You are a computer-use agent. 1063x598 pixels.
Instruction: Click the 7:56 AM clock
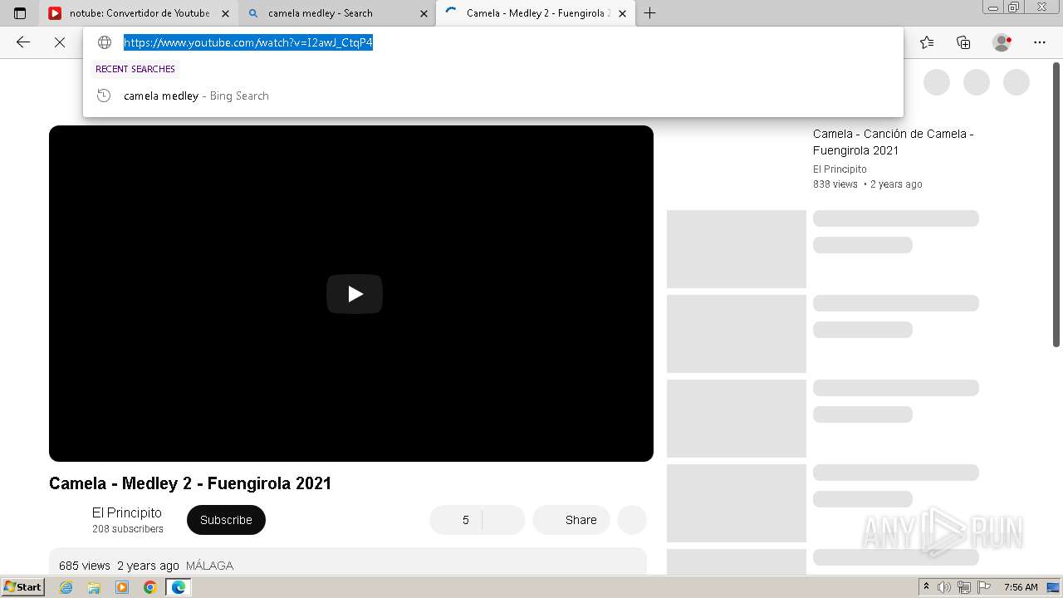[x=1021, y=587]
